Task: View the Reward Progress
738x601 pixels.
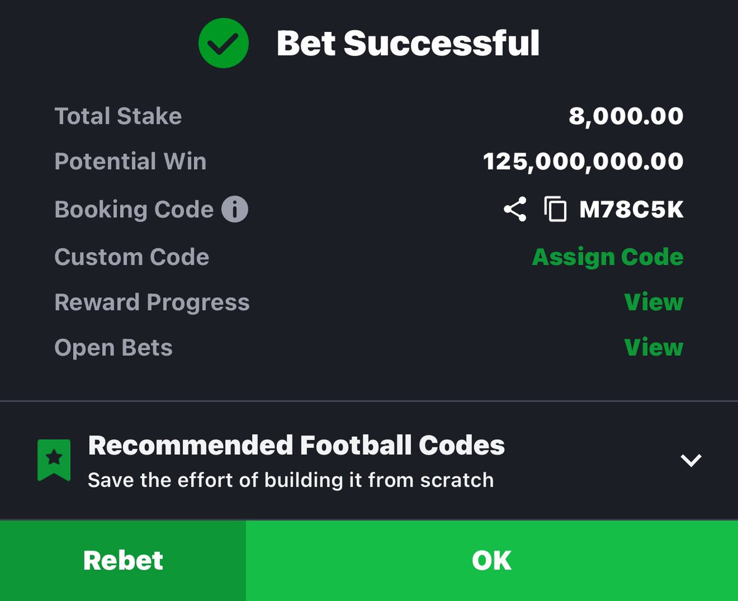Action: 654,302
